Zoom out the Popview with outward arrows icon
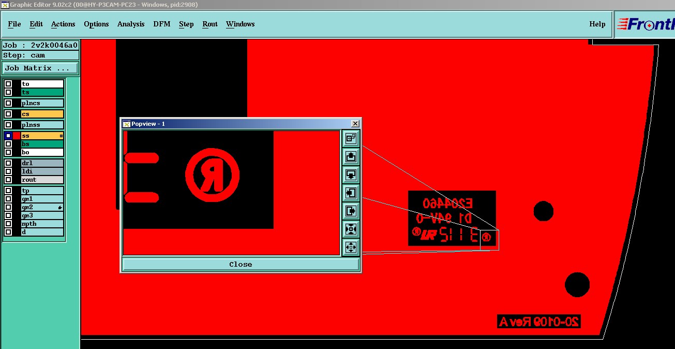 [351, 248]
